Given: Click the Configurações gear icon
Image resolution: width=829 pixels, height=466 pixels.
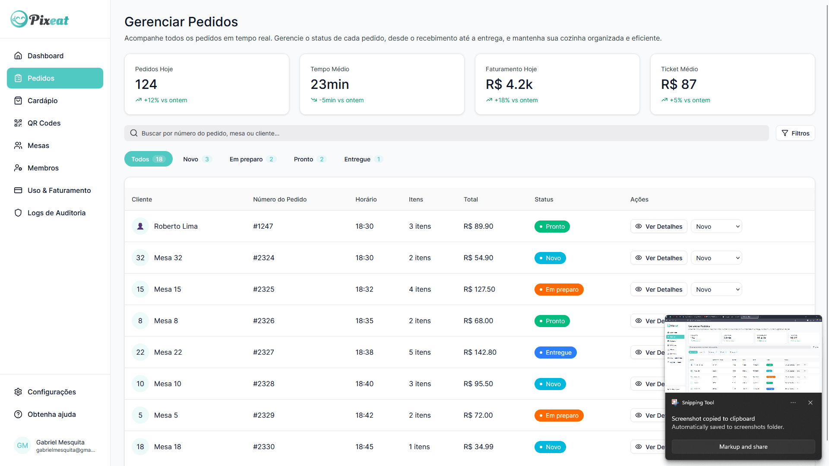Looking at the screenshot, I should pos(18,392).
